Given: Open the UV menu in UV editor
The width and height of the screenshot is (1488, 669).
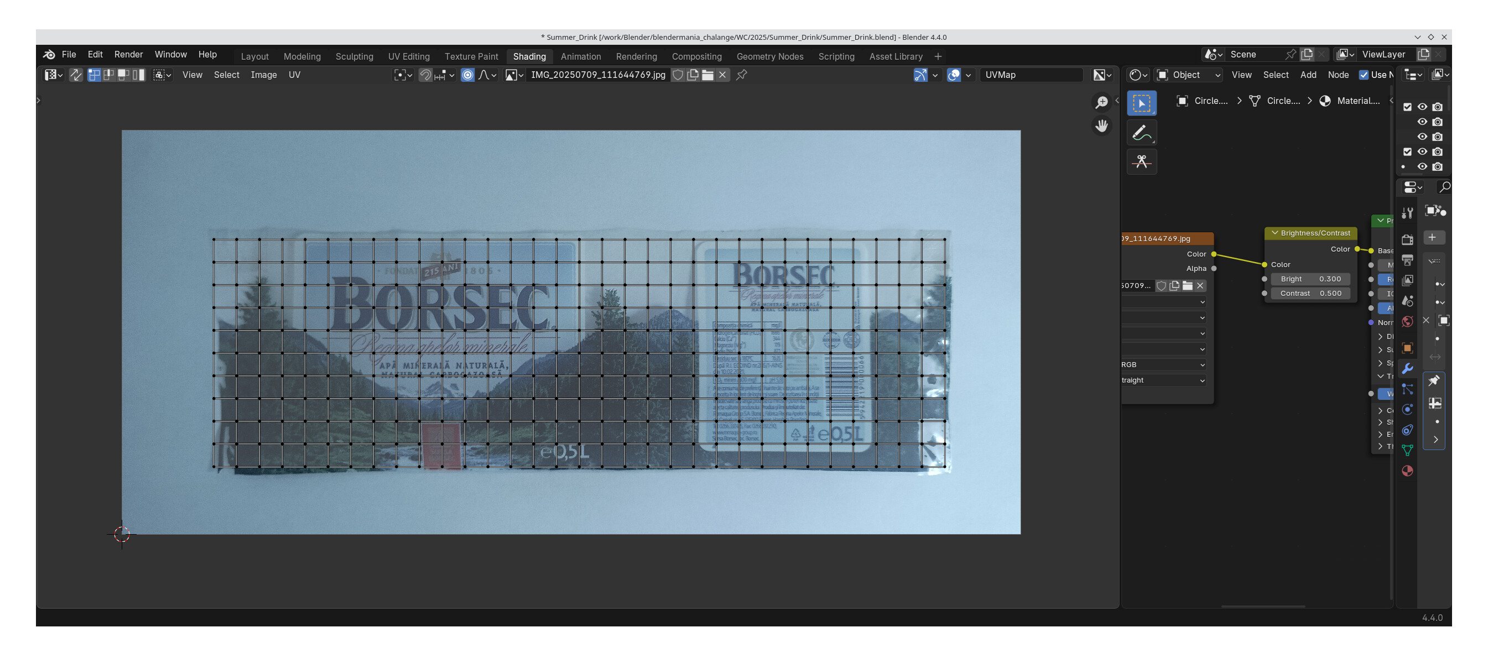Looking at the screenshot, I should [294, 75].
